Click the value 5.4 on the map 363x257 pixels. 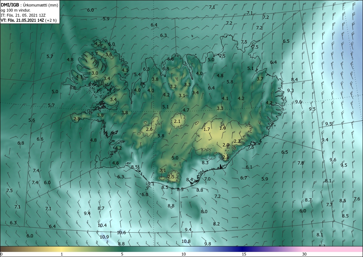(137, 74)
